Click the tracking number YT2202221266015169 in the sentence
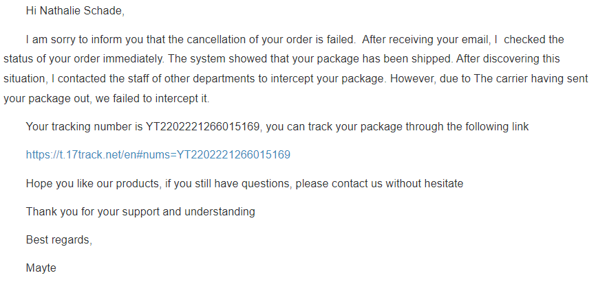The width and height of the screenshot is (598, 284). 204,127
